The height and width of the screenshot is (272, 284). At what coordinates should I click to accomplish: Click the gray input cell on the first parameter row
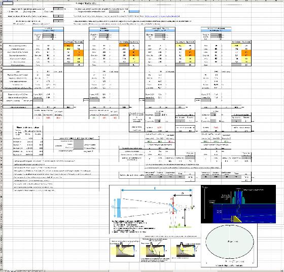[58, 9]
